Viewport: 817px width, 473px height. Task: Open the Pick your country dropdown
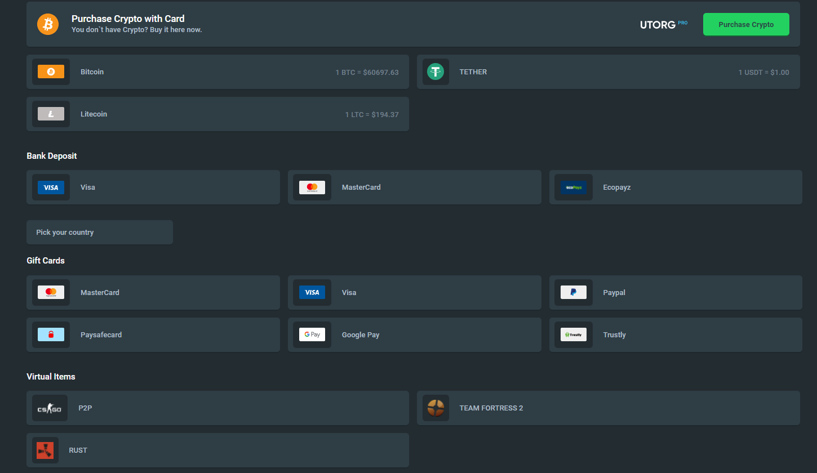click(x=100, y=232)
